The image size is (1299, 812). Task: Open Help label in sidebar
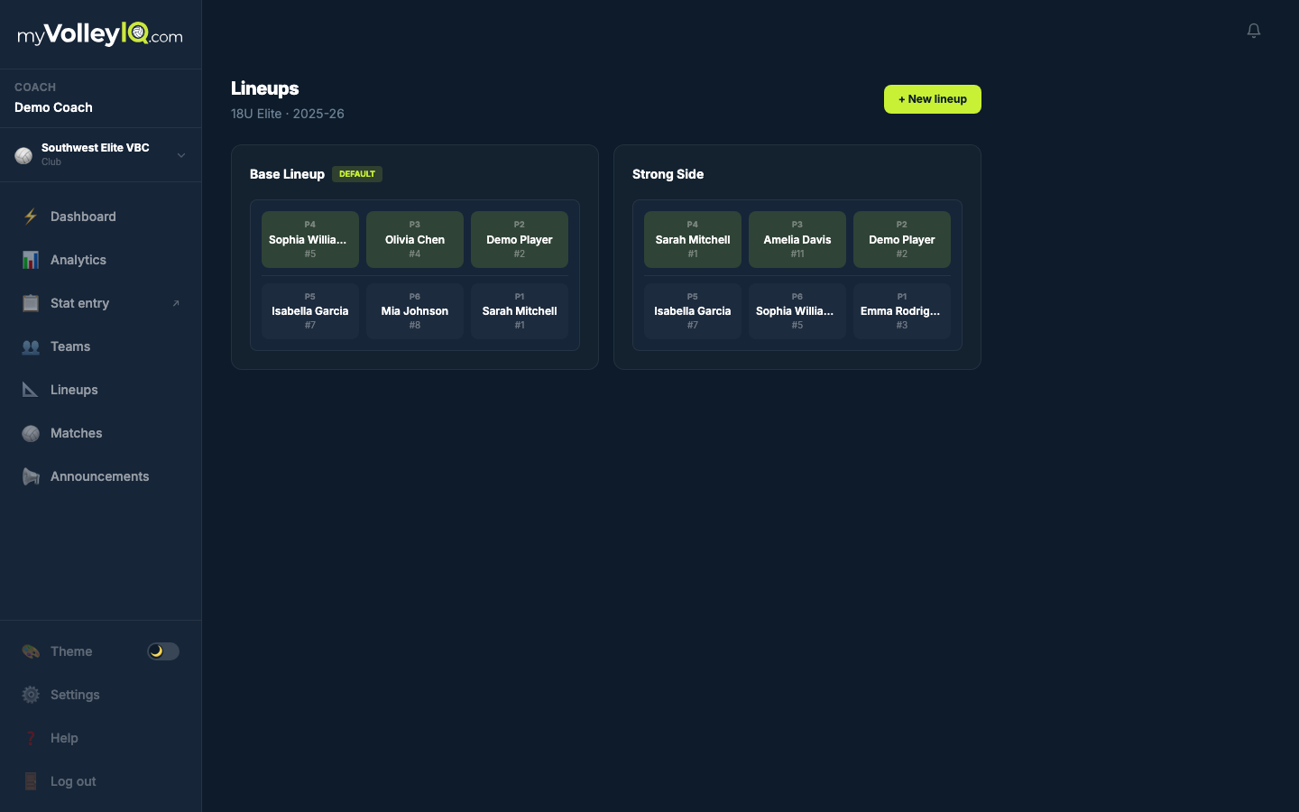[x=64, y=738]
